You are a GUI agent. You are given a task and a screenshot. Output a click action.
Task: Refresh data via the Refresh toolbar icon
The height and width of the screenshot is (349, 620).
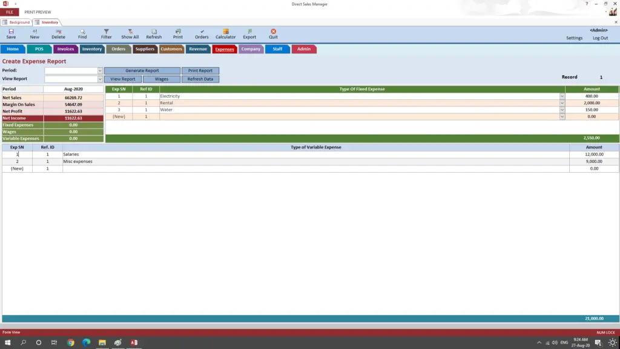(x=154, y=33)
